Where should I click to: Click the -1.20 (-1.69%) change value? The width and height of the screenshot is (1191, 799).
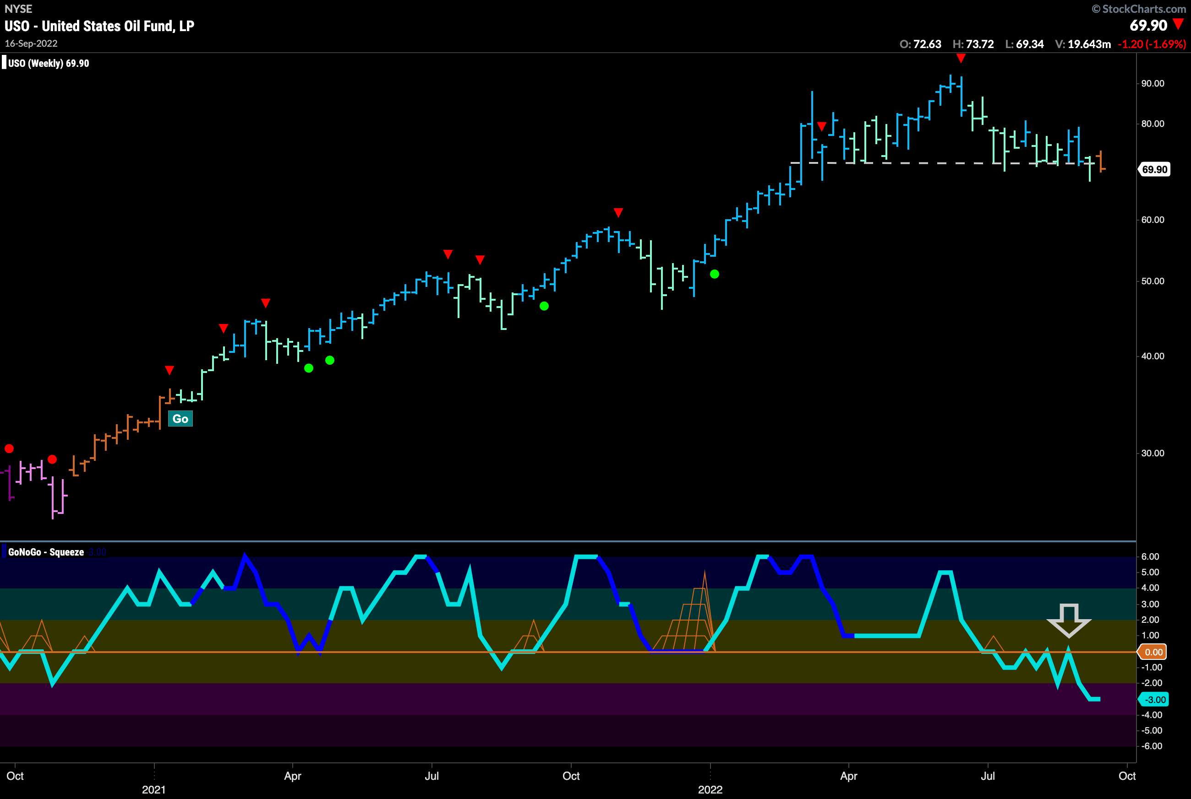[1151, 44]
